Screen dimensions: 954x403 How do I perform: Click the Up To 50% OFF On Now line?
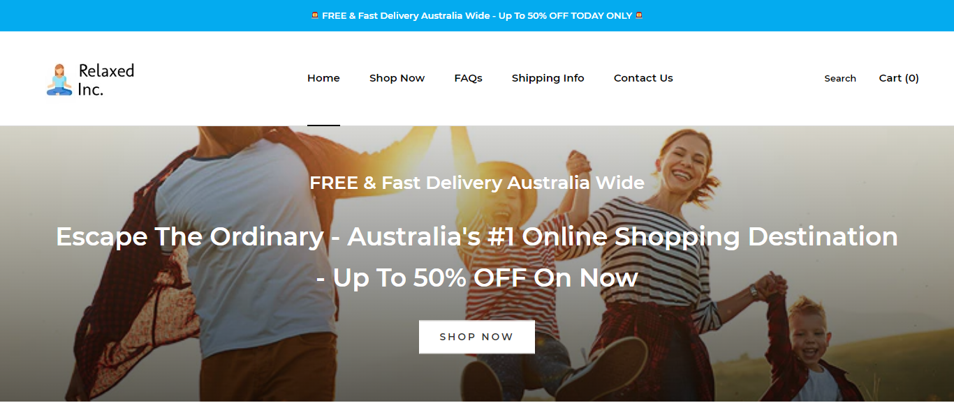click(477, 277)
